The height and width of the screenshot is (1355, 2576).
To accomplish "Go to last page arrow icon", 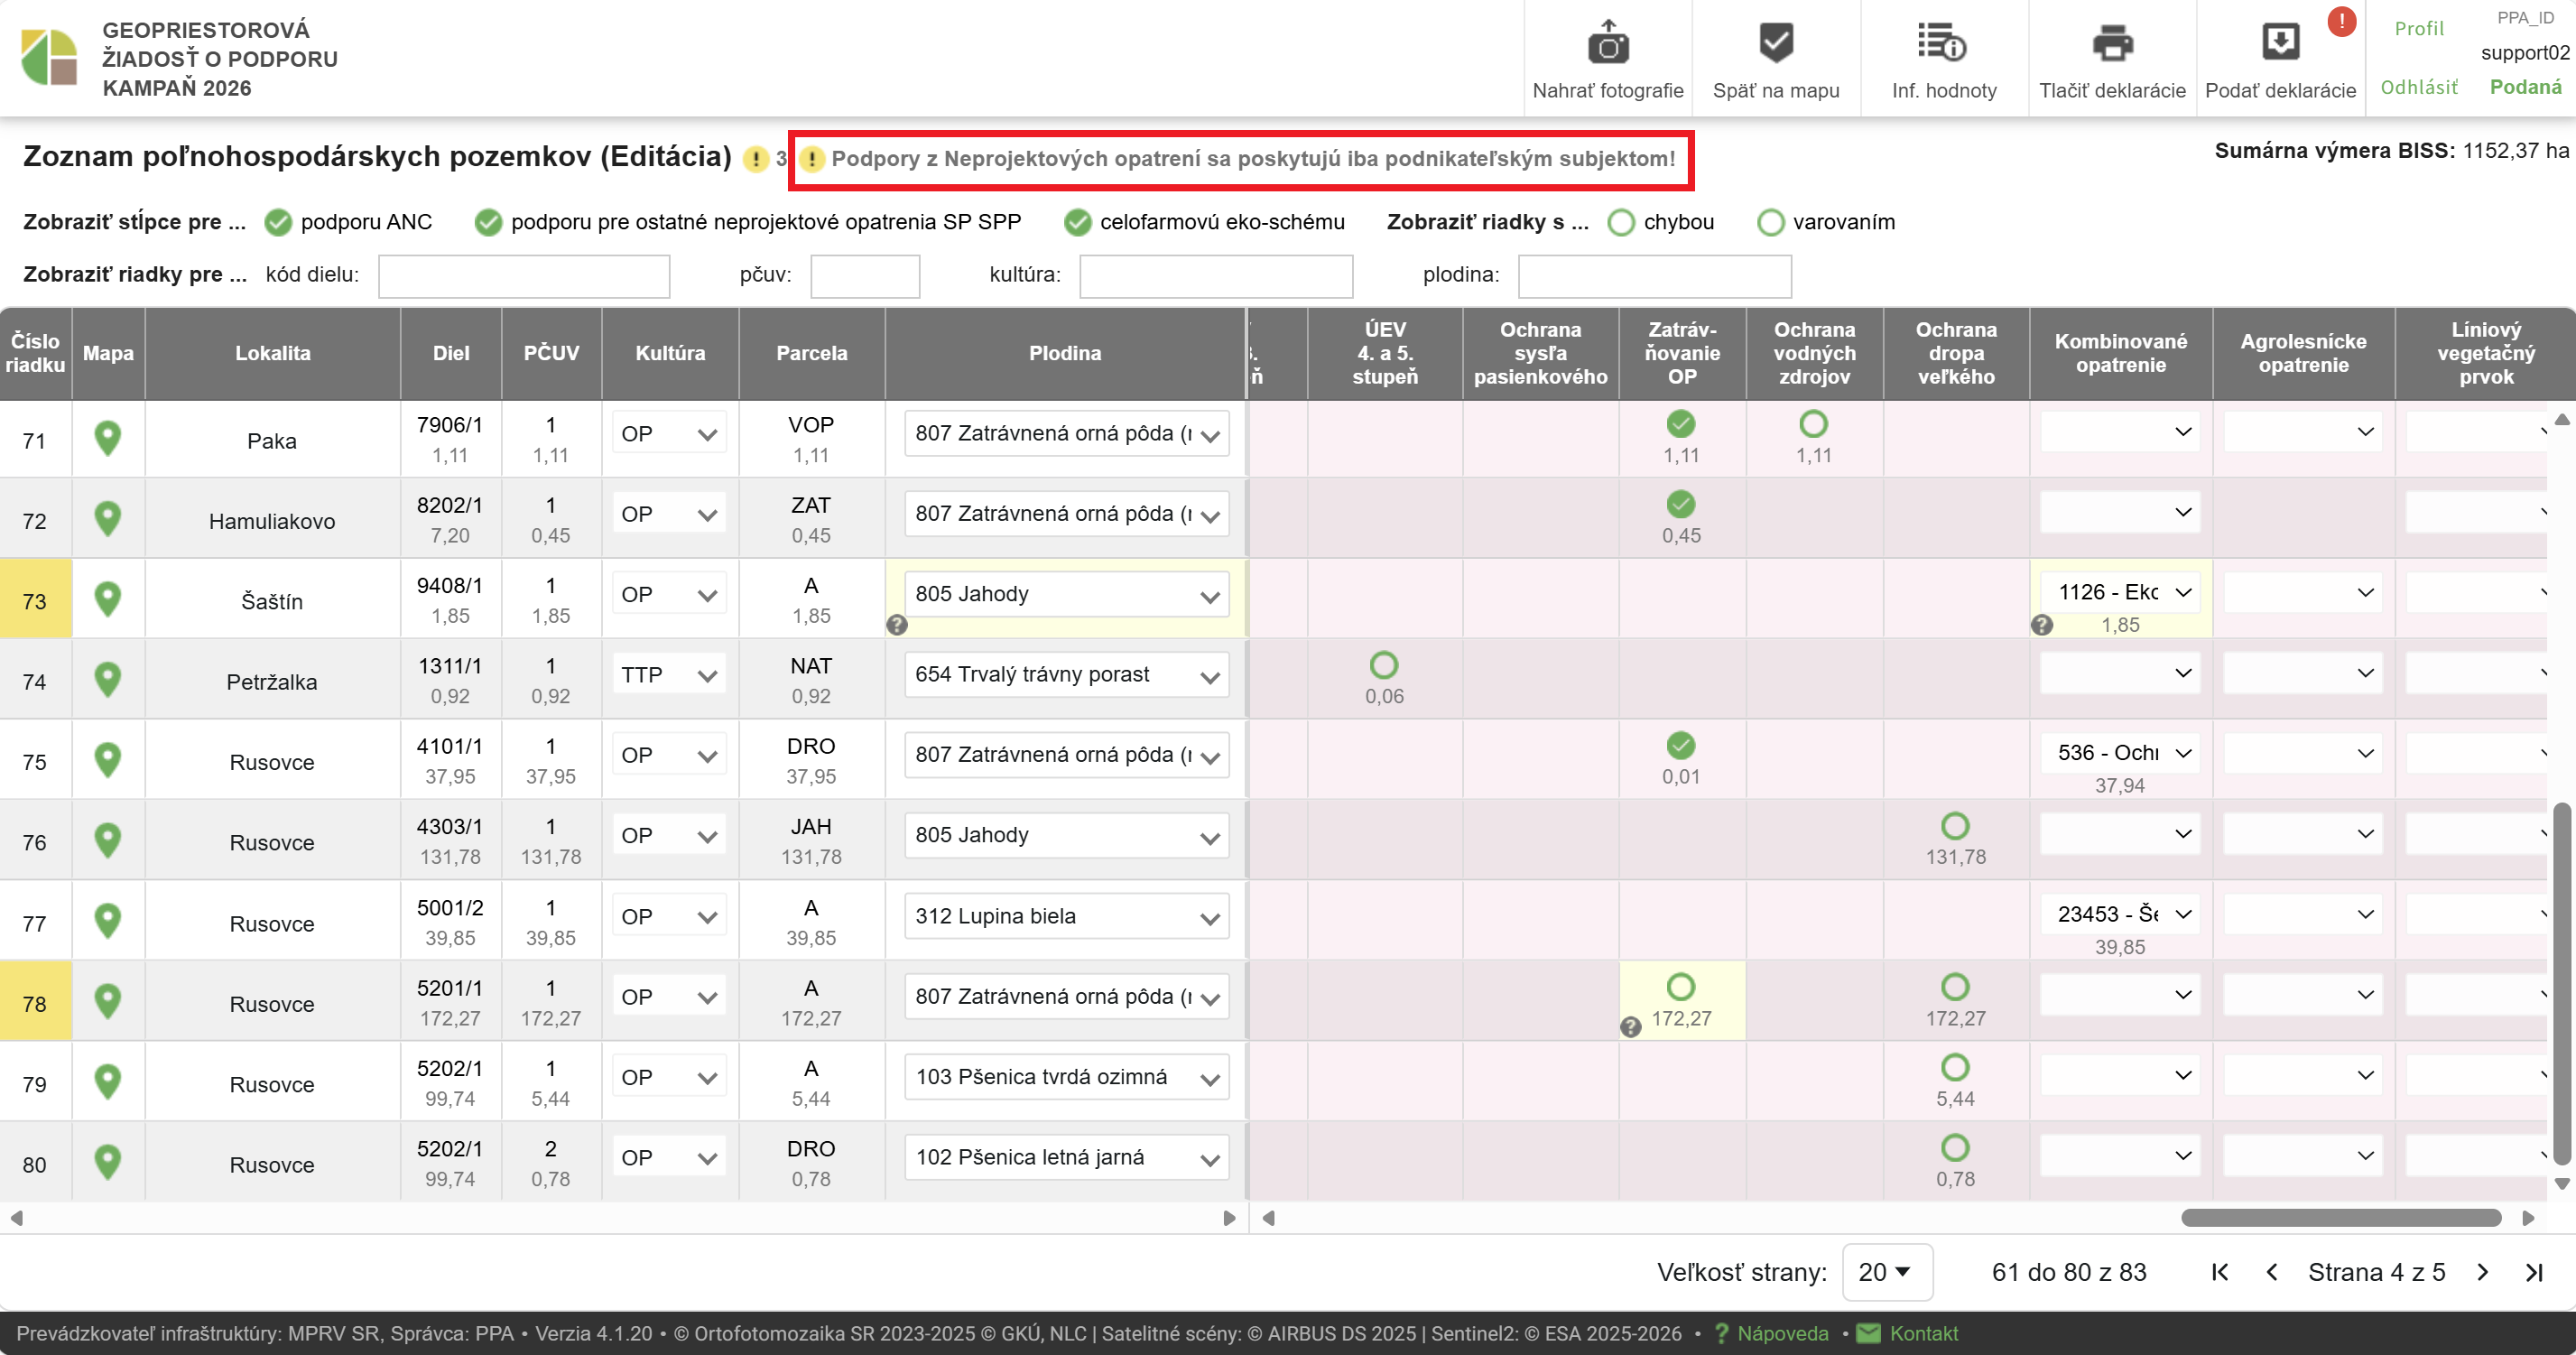I will coord(2533,1272).
